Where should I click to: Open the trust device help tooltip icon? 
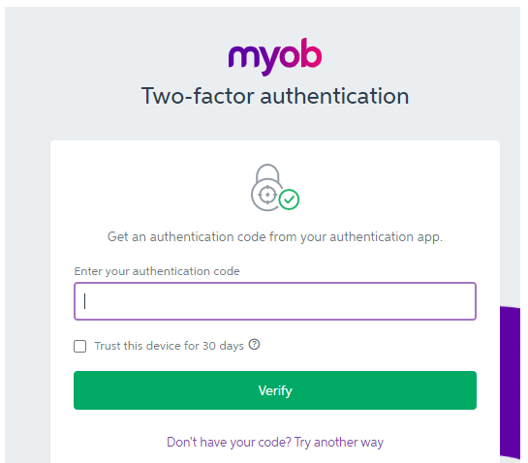[x=254, y=345]
